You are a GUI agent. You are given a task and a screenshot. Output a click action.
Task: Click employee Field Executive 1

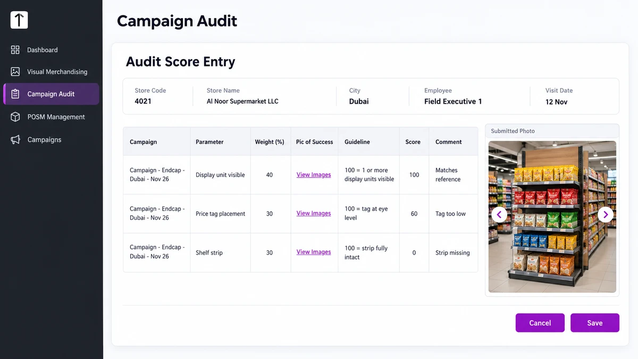click(453, 101)
